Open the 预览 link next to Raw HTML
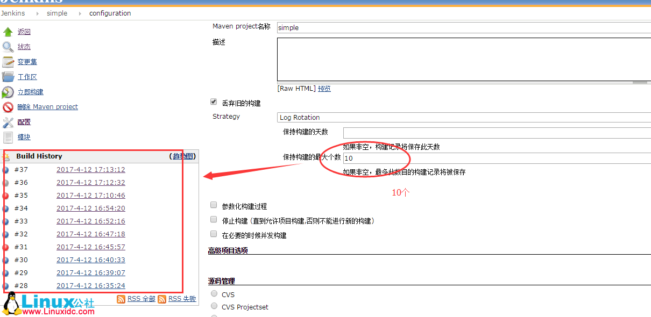The width and height of the screenshot is (651, 317). 324,88
